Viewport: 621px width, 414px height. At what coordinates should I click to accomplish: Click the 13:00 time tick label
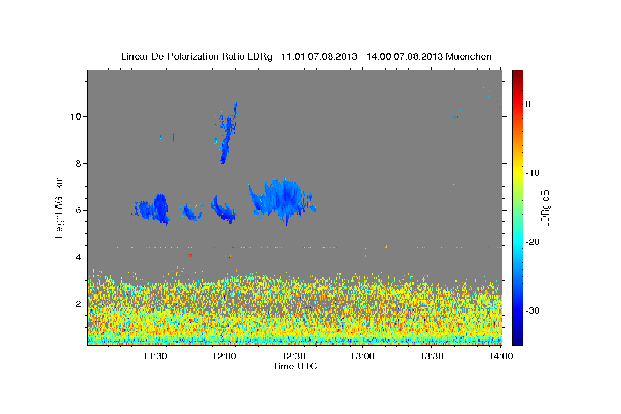363,356
